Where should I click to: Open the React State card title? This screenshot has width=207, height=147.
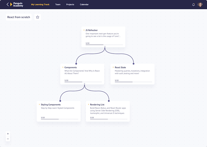pos(120,67)
